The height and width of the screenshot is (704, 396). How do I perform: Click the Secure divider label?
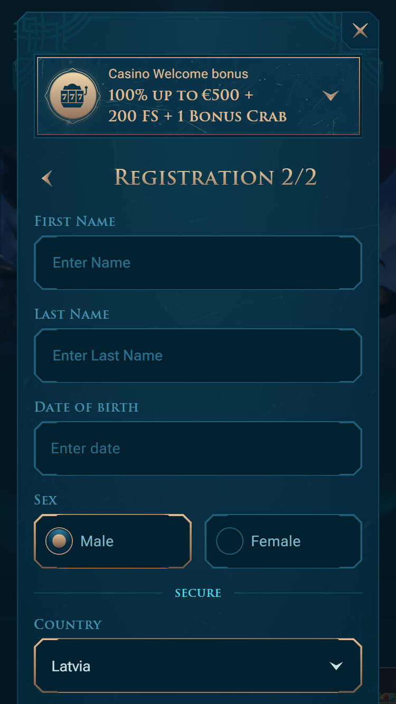pyautogui.click(x=198, y=593)
